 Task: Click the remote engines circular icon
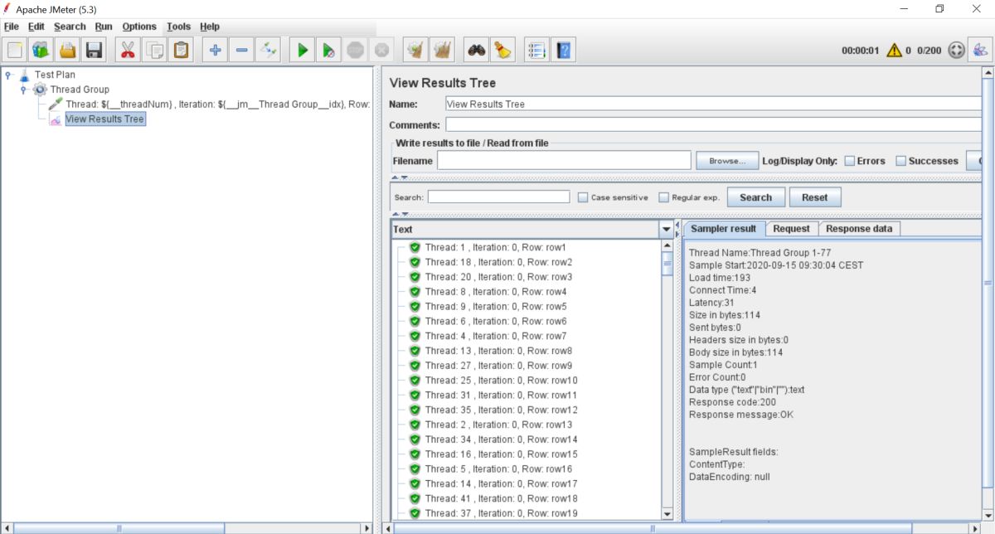pos(956,50)
